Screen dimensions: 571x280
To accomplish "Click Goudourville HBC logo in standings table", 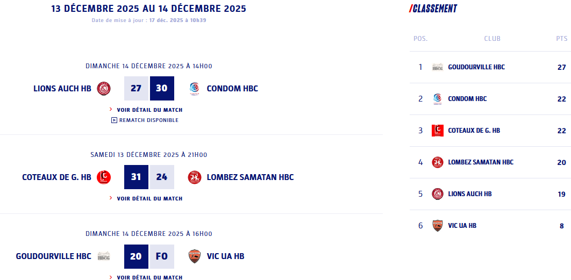I will point(438,67).
